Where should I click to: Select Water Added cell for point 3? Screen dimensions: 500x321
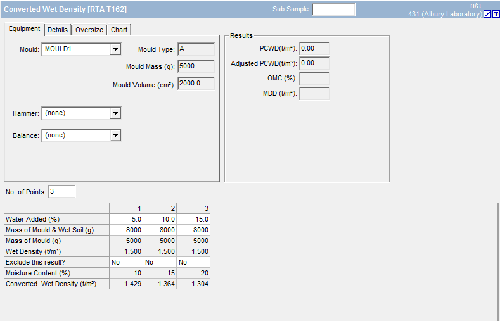pyautogui.click(x=193, y=219)
